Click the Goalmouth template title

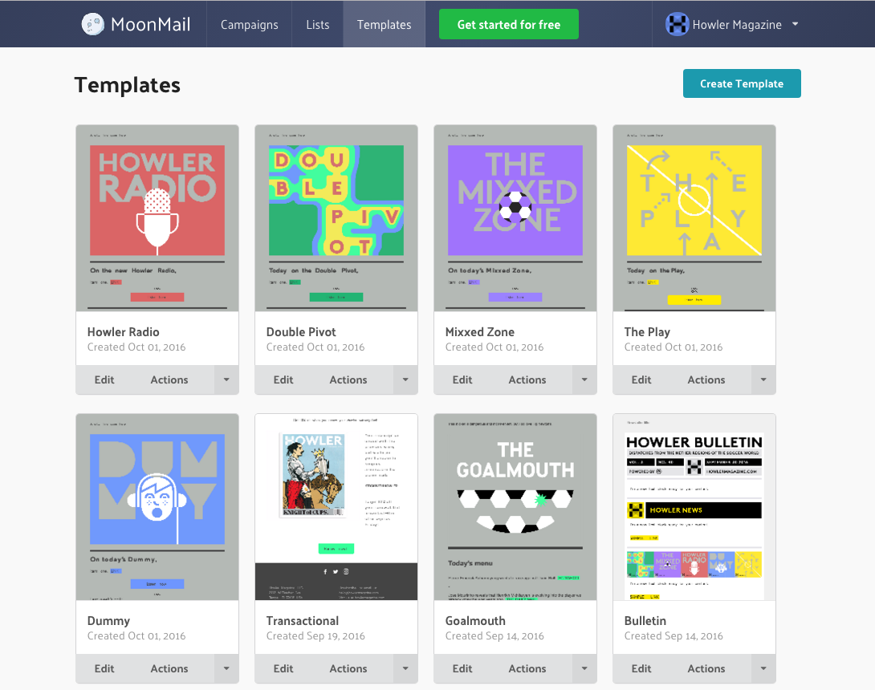coord(475,621)
